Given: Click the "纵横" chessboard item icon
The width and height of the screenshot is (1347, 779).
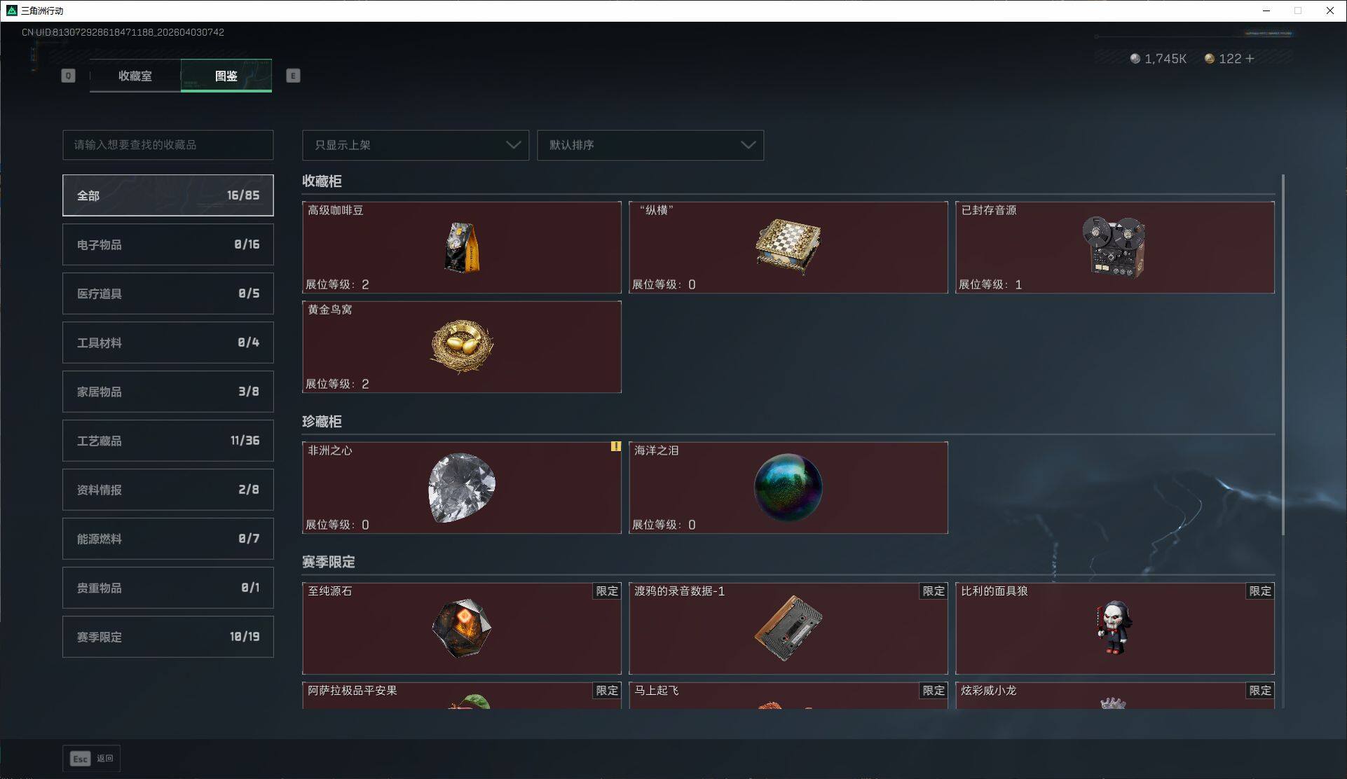Looking at the screenshot, I should click(788, 247).
